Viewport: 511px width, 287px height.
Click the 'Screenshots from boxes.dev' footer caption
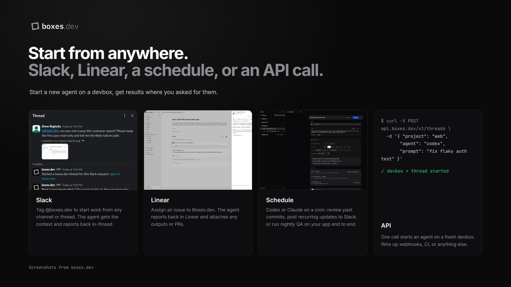click(61, 267)
